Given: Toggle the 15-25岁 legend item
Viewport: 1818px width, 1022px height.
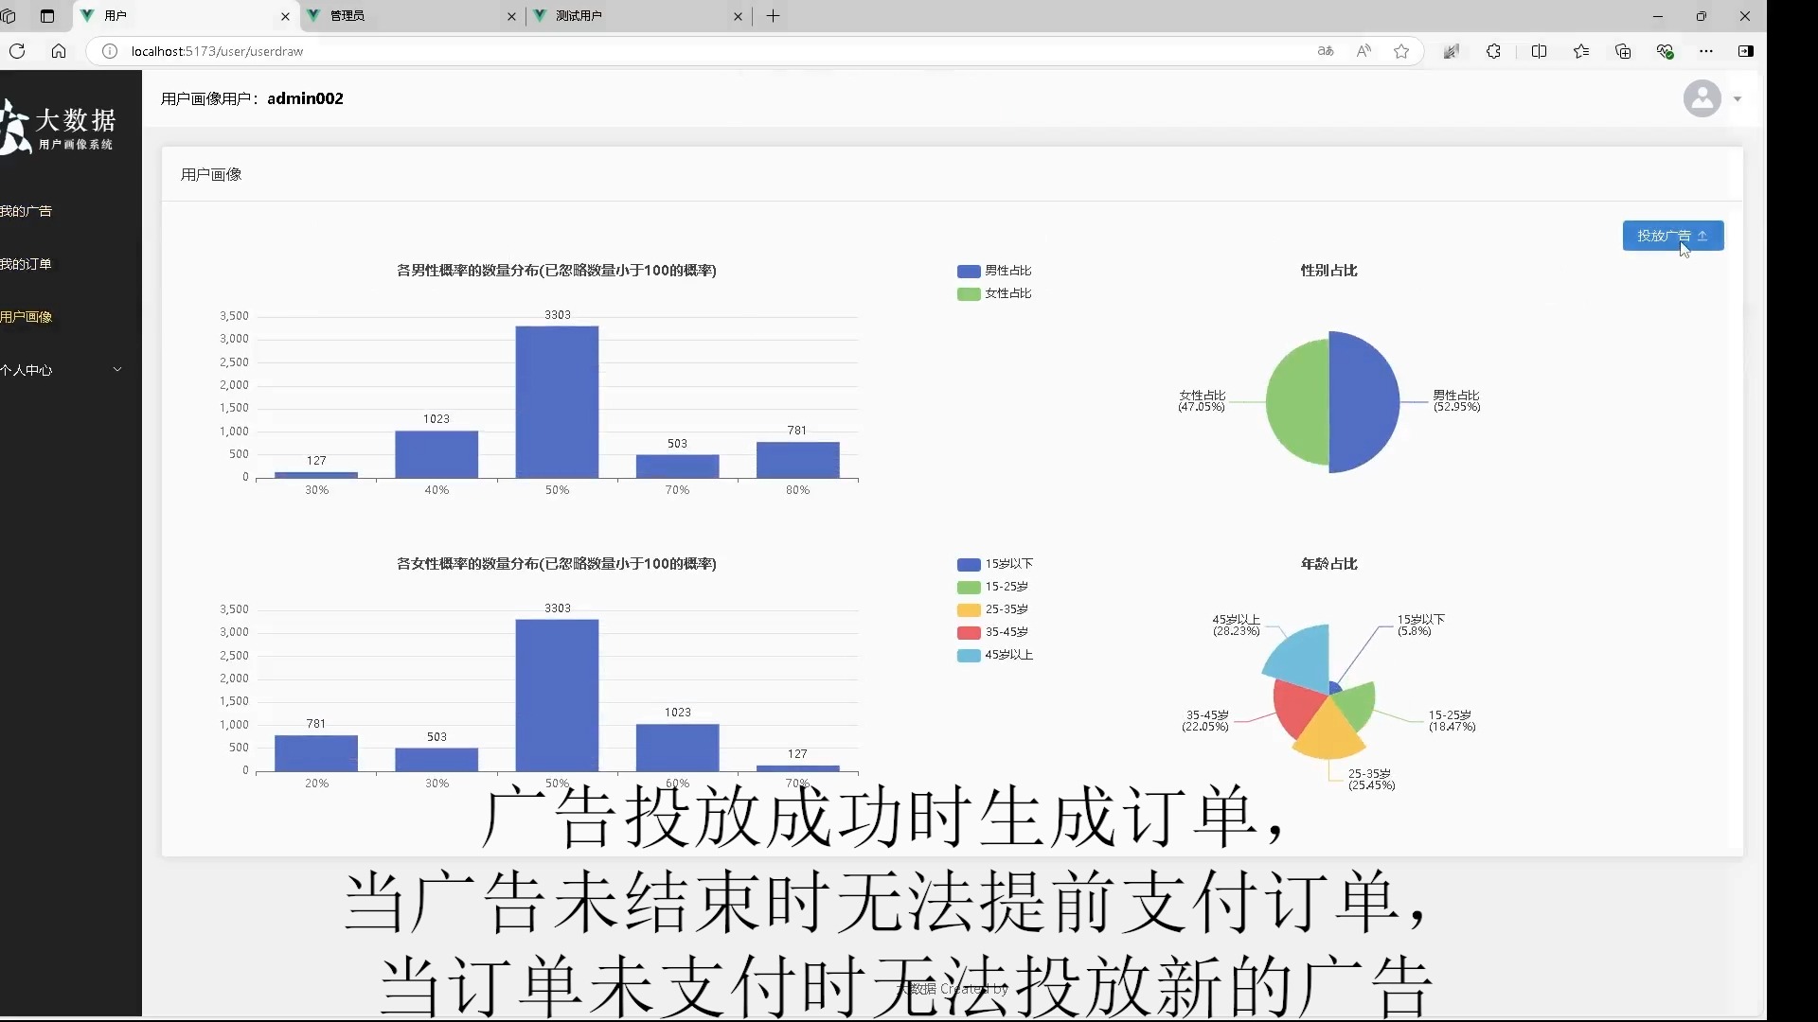Looking at the screenshot, I should tap(993, 587).
